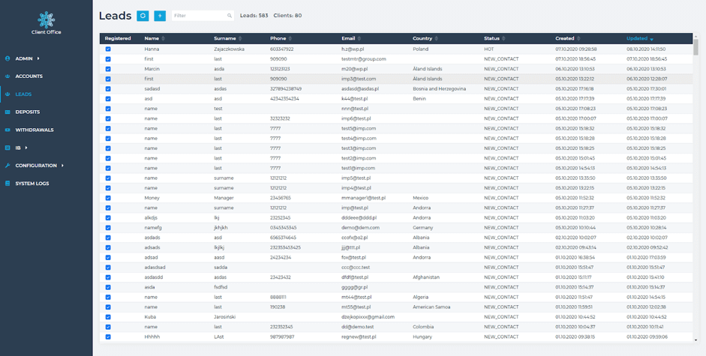This screenshot has height=356, width=706.
Task: Toggle the Registered checkbox for Hanna Zajaczkowska
Action: [x=108, y=49]
